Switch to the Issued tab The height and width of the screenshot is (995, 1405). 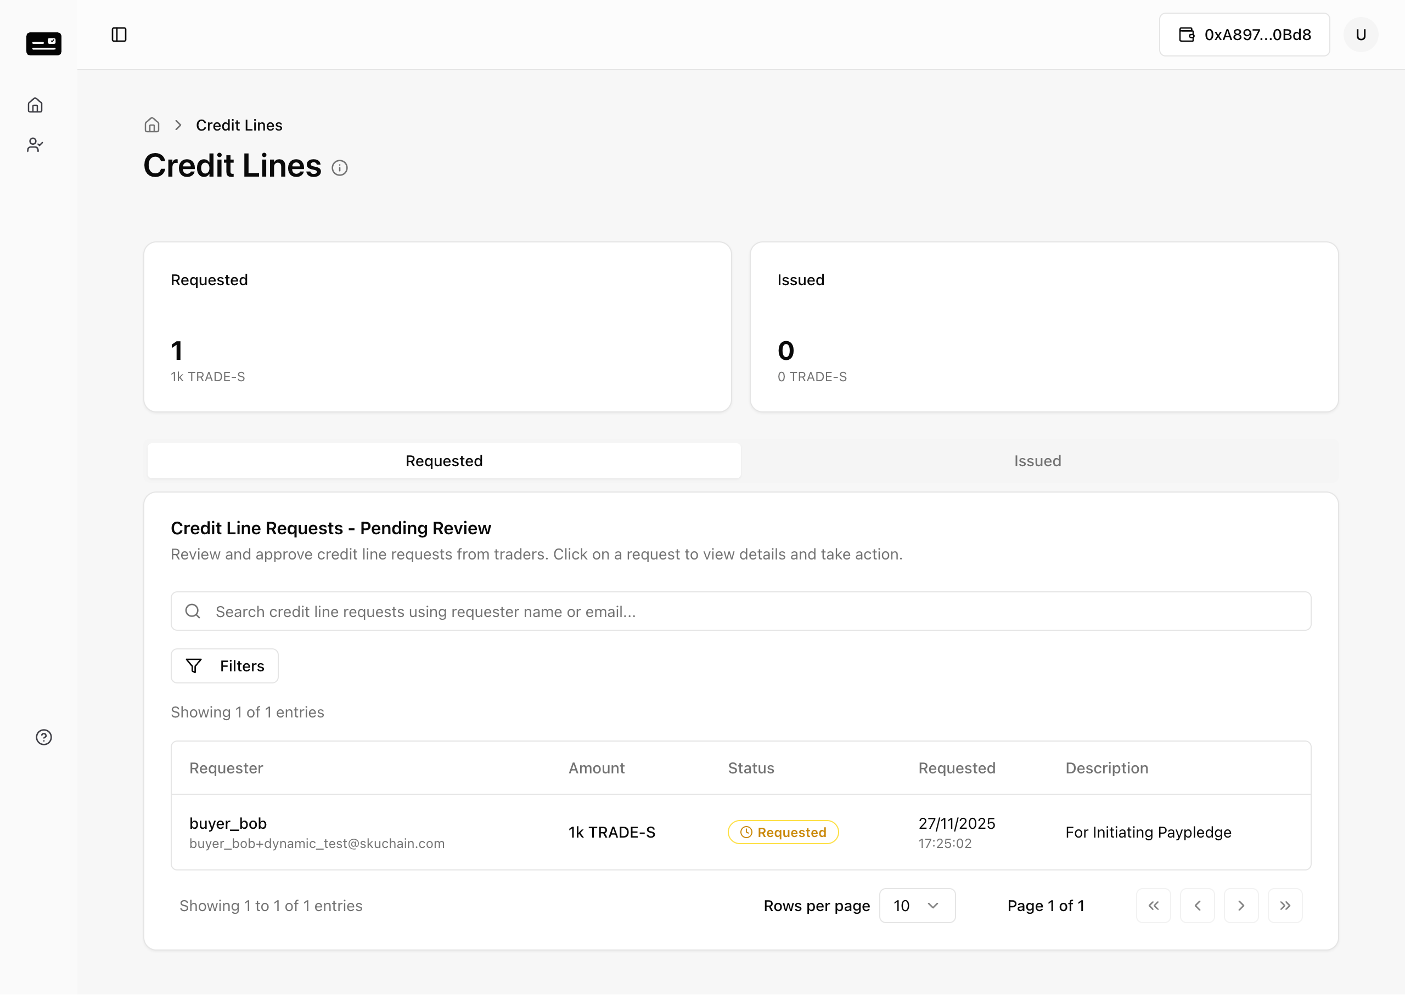1037,461
